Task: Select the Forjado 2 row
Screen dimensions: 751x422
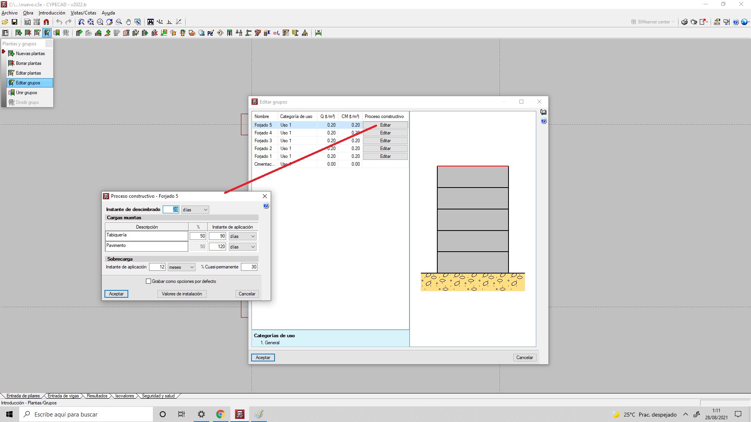Action: point(263,148)
